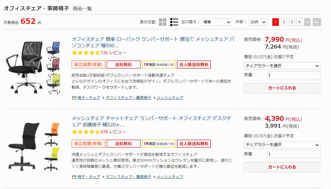Add the 7,990 yen chair to cart
Screen dimensions: 331x189
click(x=282, y=88)
